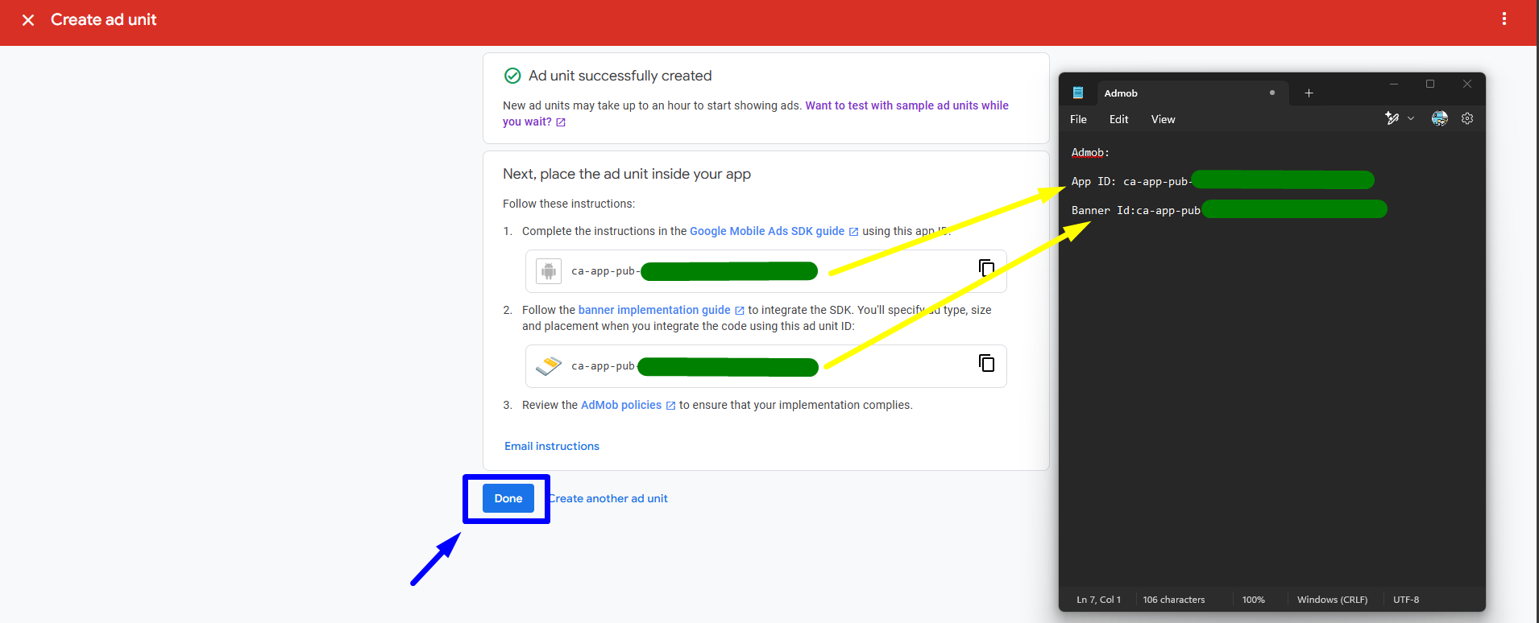This screenshot has width=1539, height=623.
Task: Open the File menu in Notepad
Action: coord(1078,119)
